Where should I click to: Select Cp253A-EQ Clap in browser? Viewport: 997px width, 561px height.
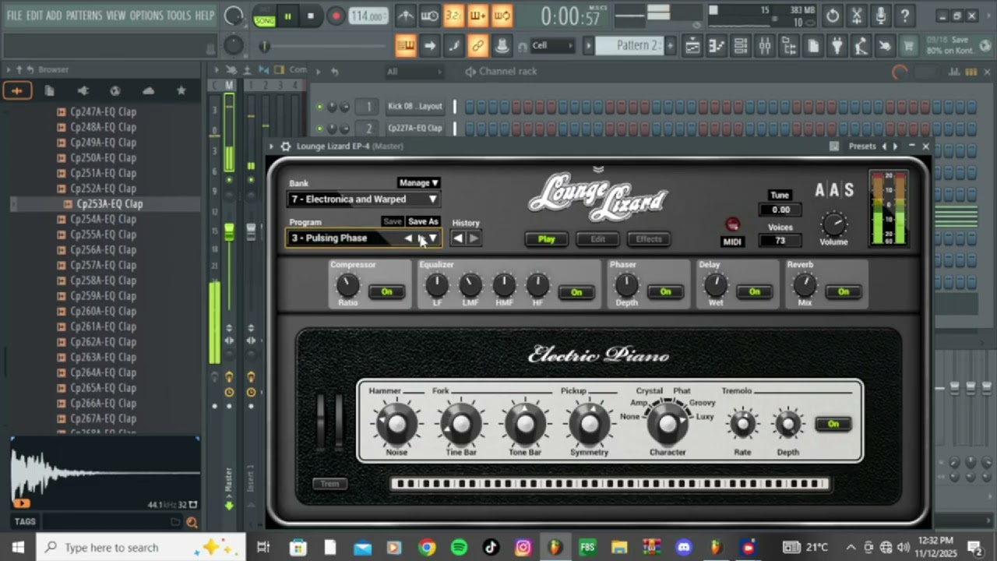(x=109, y=204)
